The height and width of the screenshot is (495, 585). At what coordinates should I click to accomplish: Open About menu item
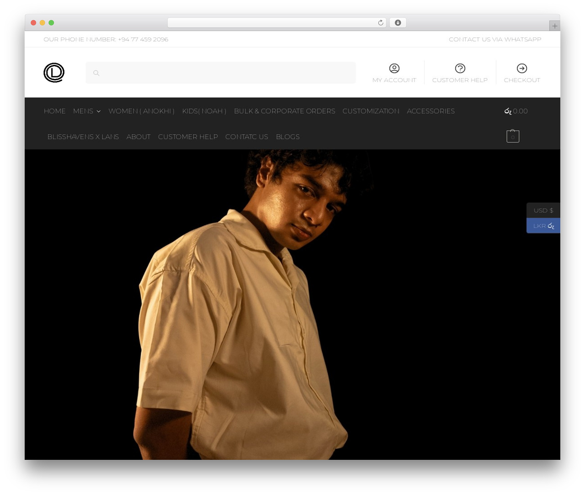pyautogui.click(x=138, y=137)
